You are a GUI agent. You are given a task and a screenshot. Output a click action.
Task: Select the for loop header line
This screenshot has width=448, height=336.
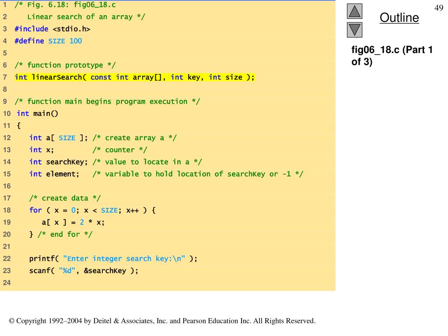tap(92, 210)
